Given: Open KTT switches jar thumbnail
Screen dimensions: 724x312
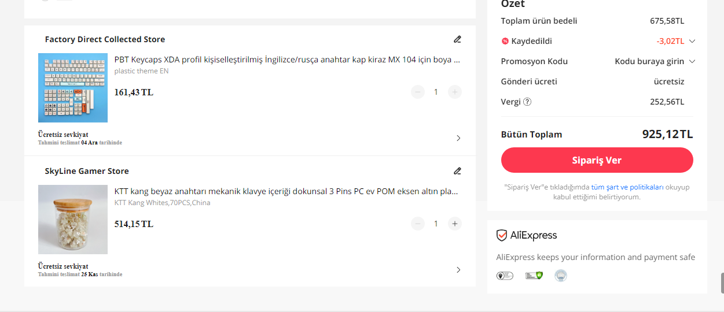Looking at the screenshot, I should point(73,220).
